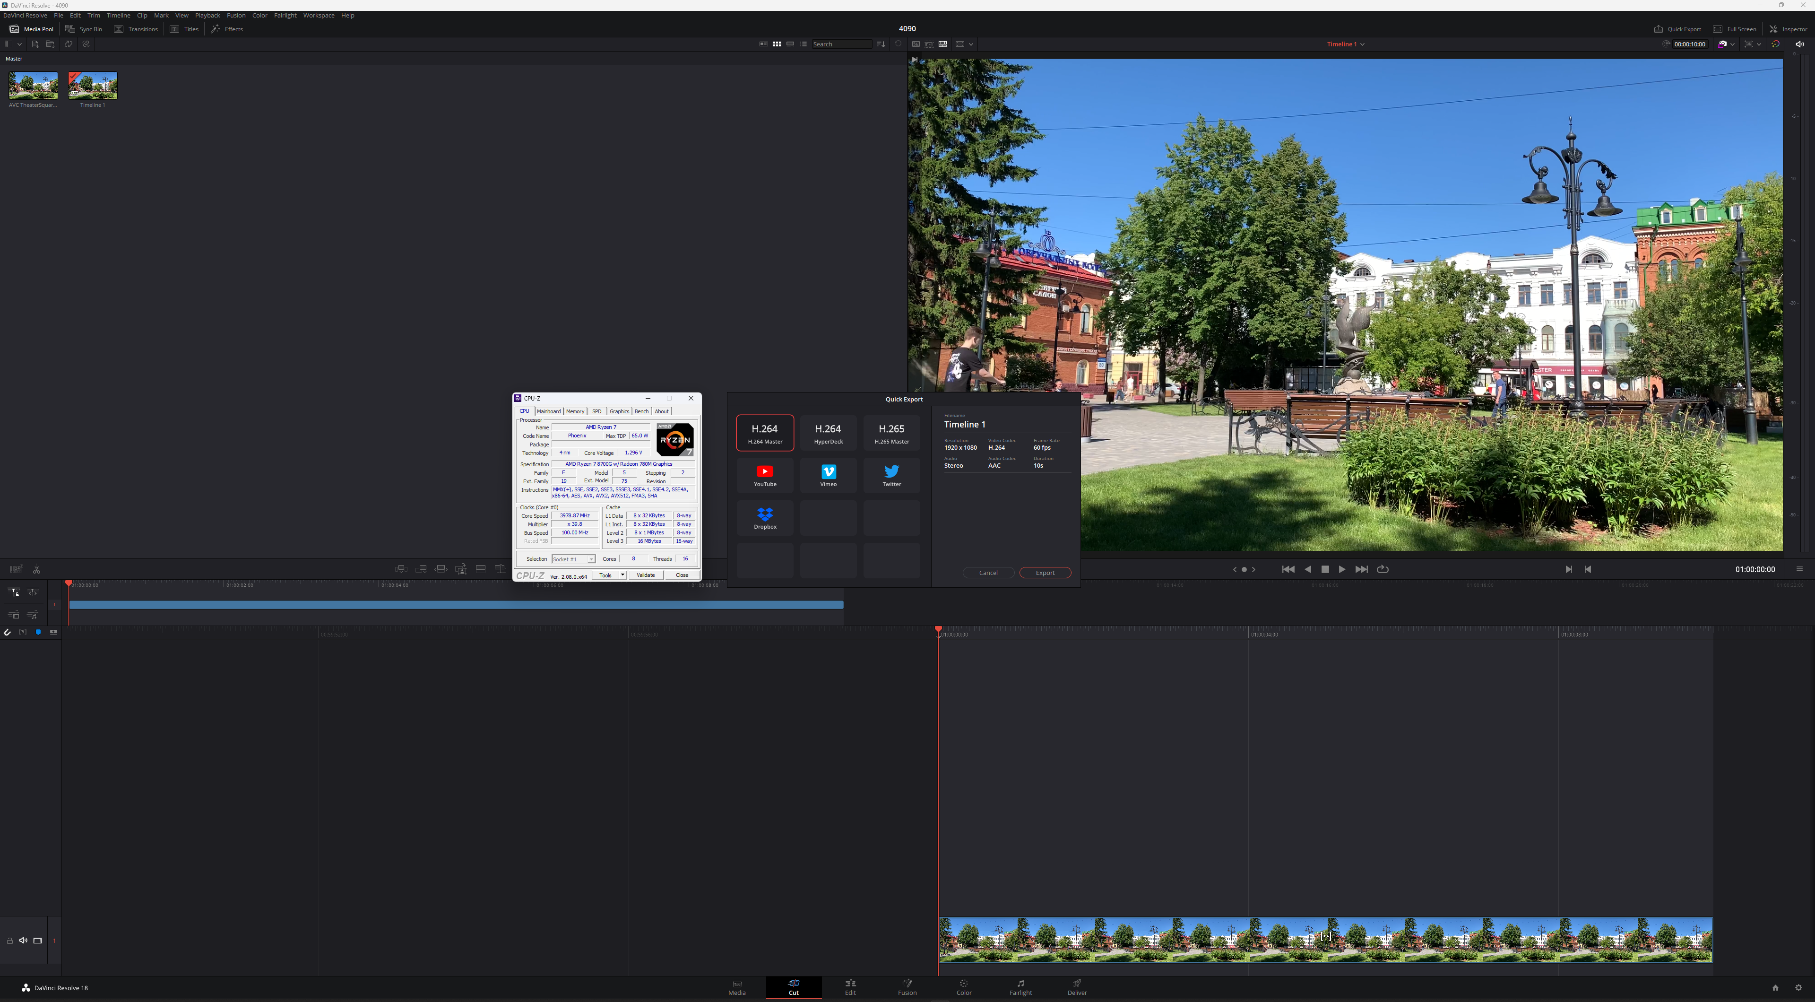Viewport: 1815px width, 1002px height.
Task: Open the media pool sort order menu
Action: (881, 44)
